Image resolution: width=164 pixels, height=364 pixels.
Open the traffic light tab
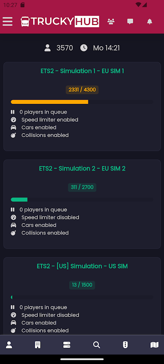point(125,345)
